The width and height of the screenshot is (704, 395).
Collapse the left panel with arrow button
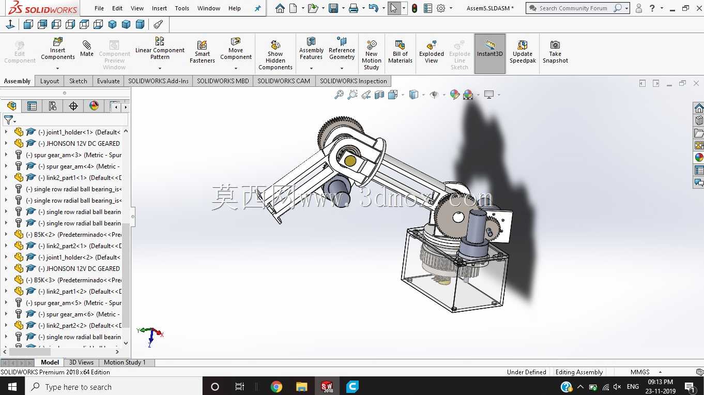[x=133, y=217]
